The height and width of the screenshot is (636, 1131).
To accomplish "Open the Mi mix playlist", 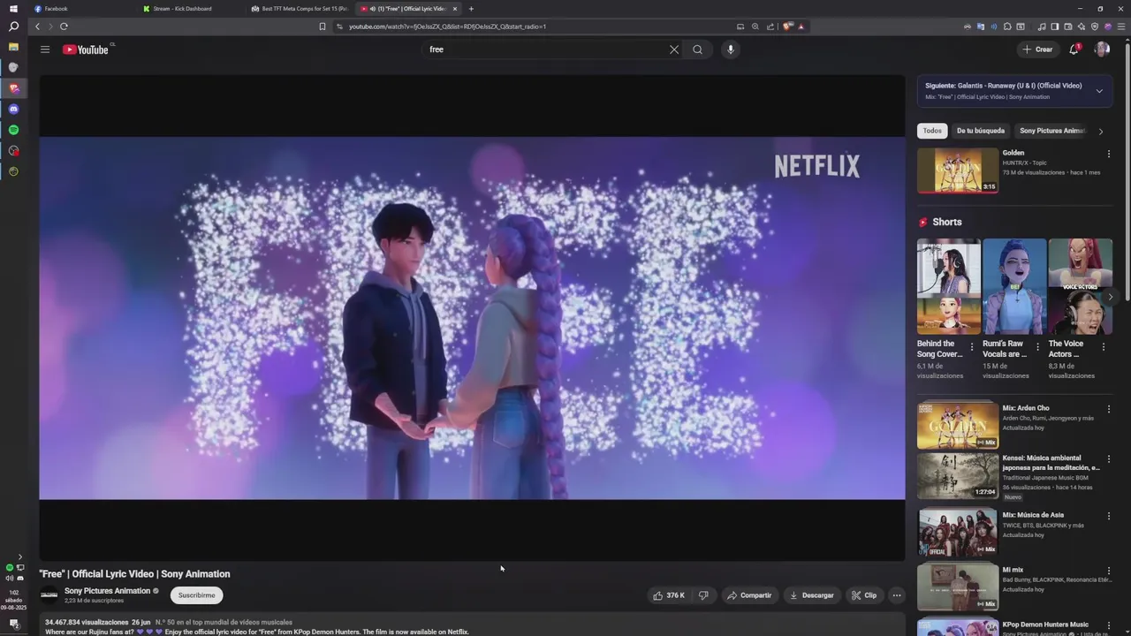I will (957, 587).
